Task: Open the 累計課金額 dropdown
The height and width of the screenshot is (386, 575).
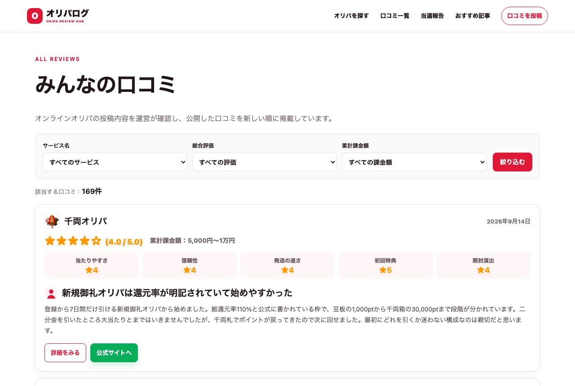Action: pos(414,162)
